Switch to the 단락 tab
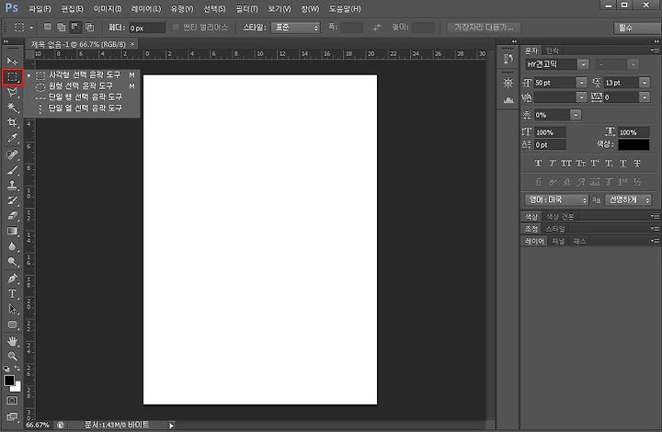The width and height of the screenshot is (662, 432). 553,51
